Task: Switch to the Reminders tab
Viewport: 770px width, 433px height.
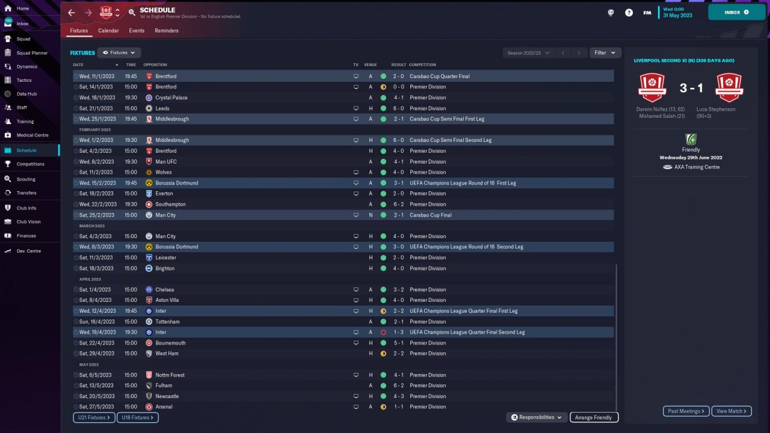Action: (167, 31)
